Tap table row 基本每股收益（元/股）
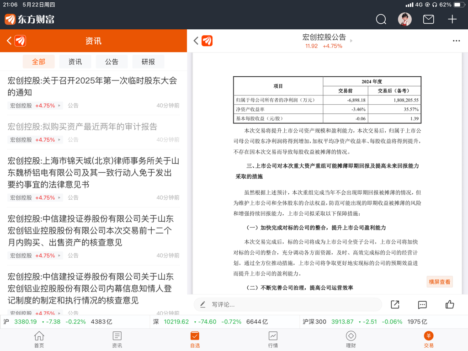Screen dimensions: 468x351 tap(327, 118)
